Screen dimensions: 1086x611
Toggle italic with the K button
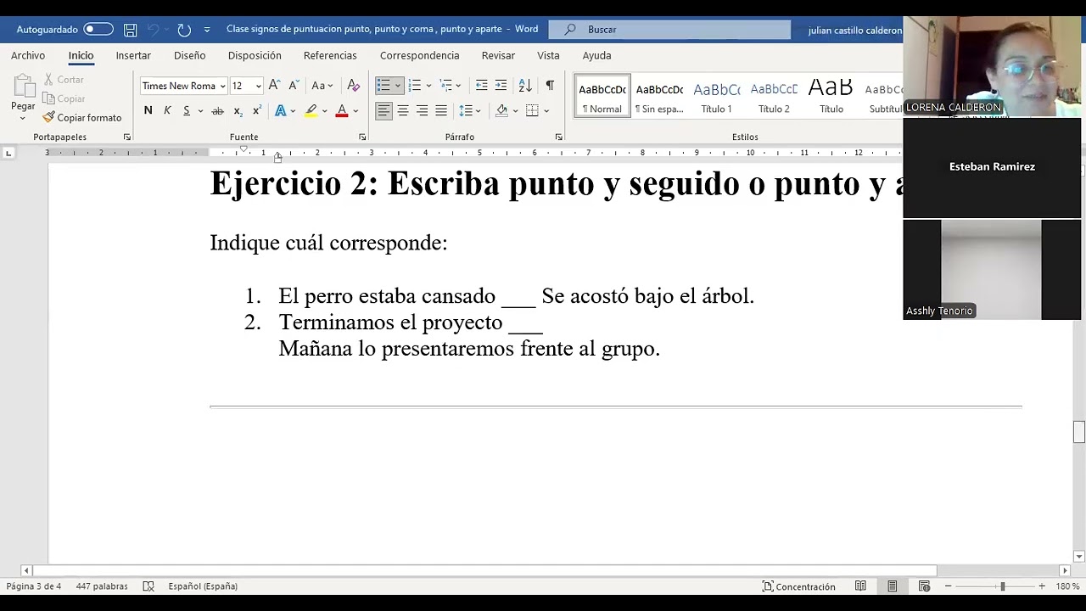point(167,111)
